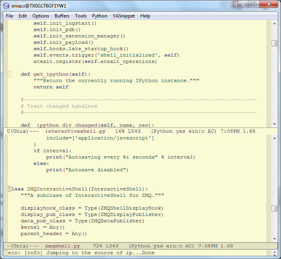Click the echo area message 'Jumping to the source'
This screenshot has height=259, width=281.
click(x=81, y=253)
